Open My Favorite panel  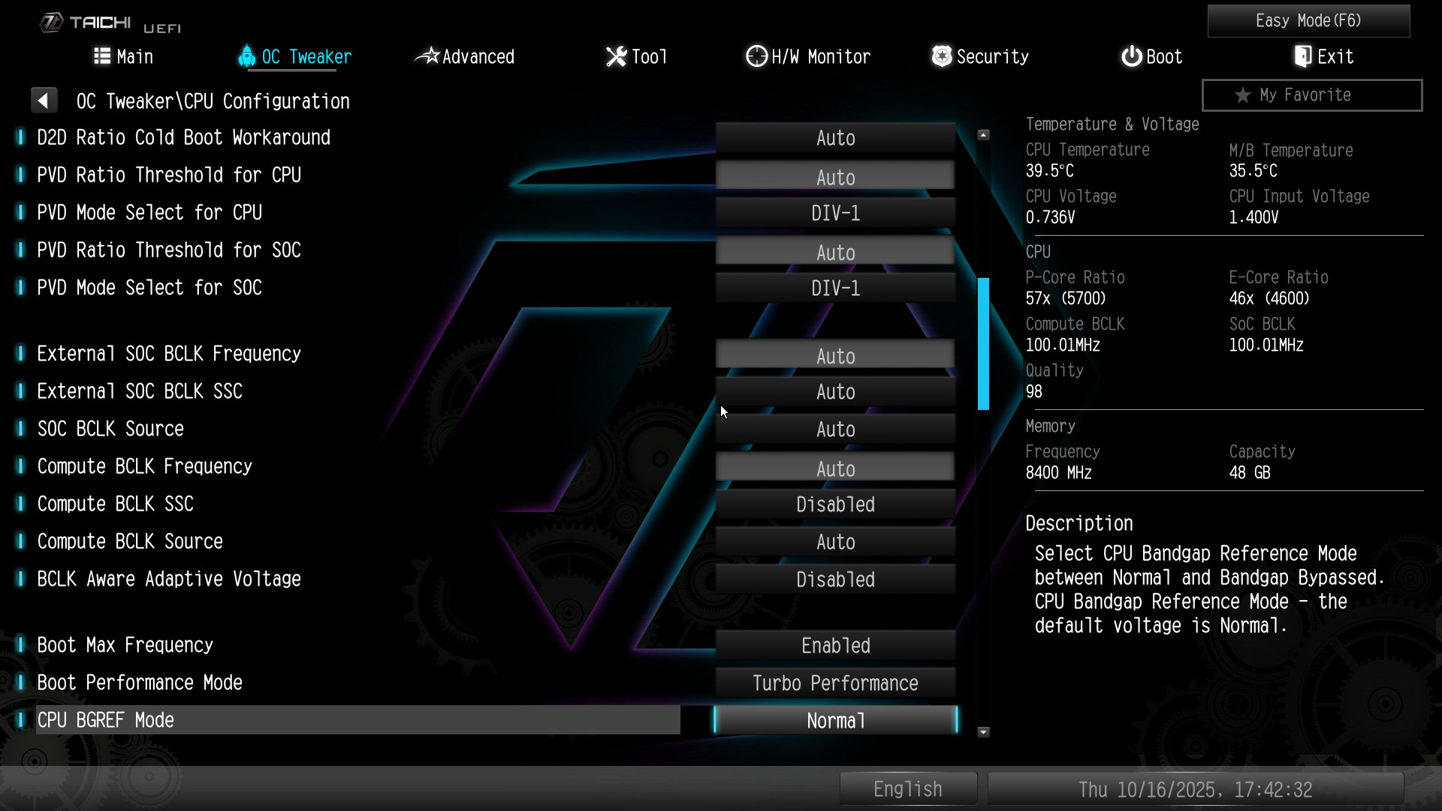point(1311,95)
